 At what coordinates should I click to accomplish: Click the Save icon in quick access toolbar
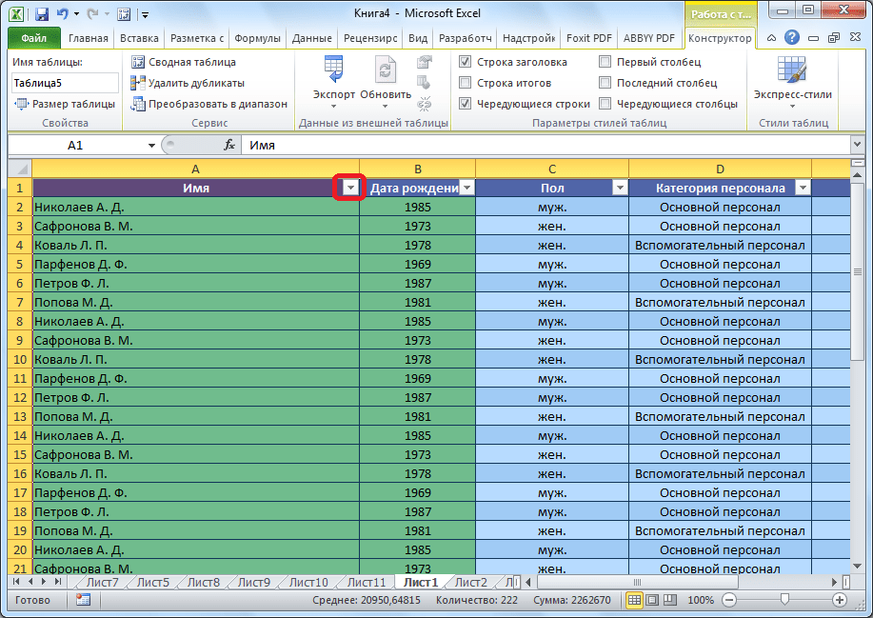pos(42,15)
